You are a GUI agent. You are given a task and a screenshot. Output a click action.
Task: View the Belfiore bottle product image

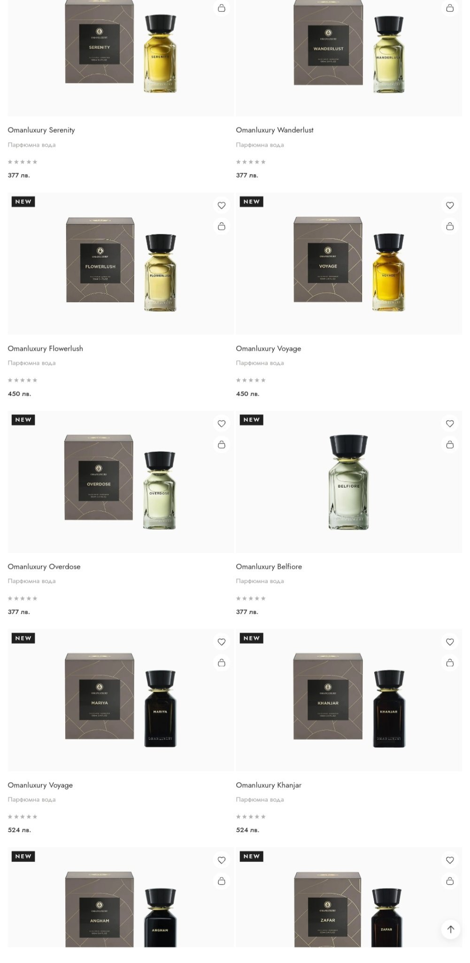tap(348, 482)
